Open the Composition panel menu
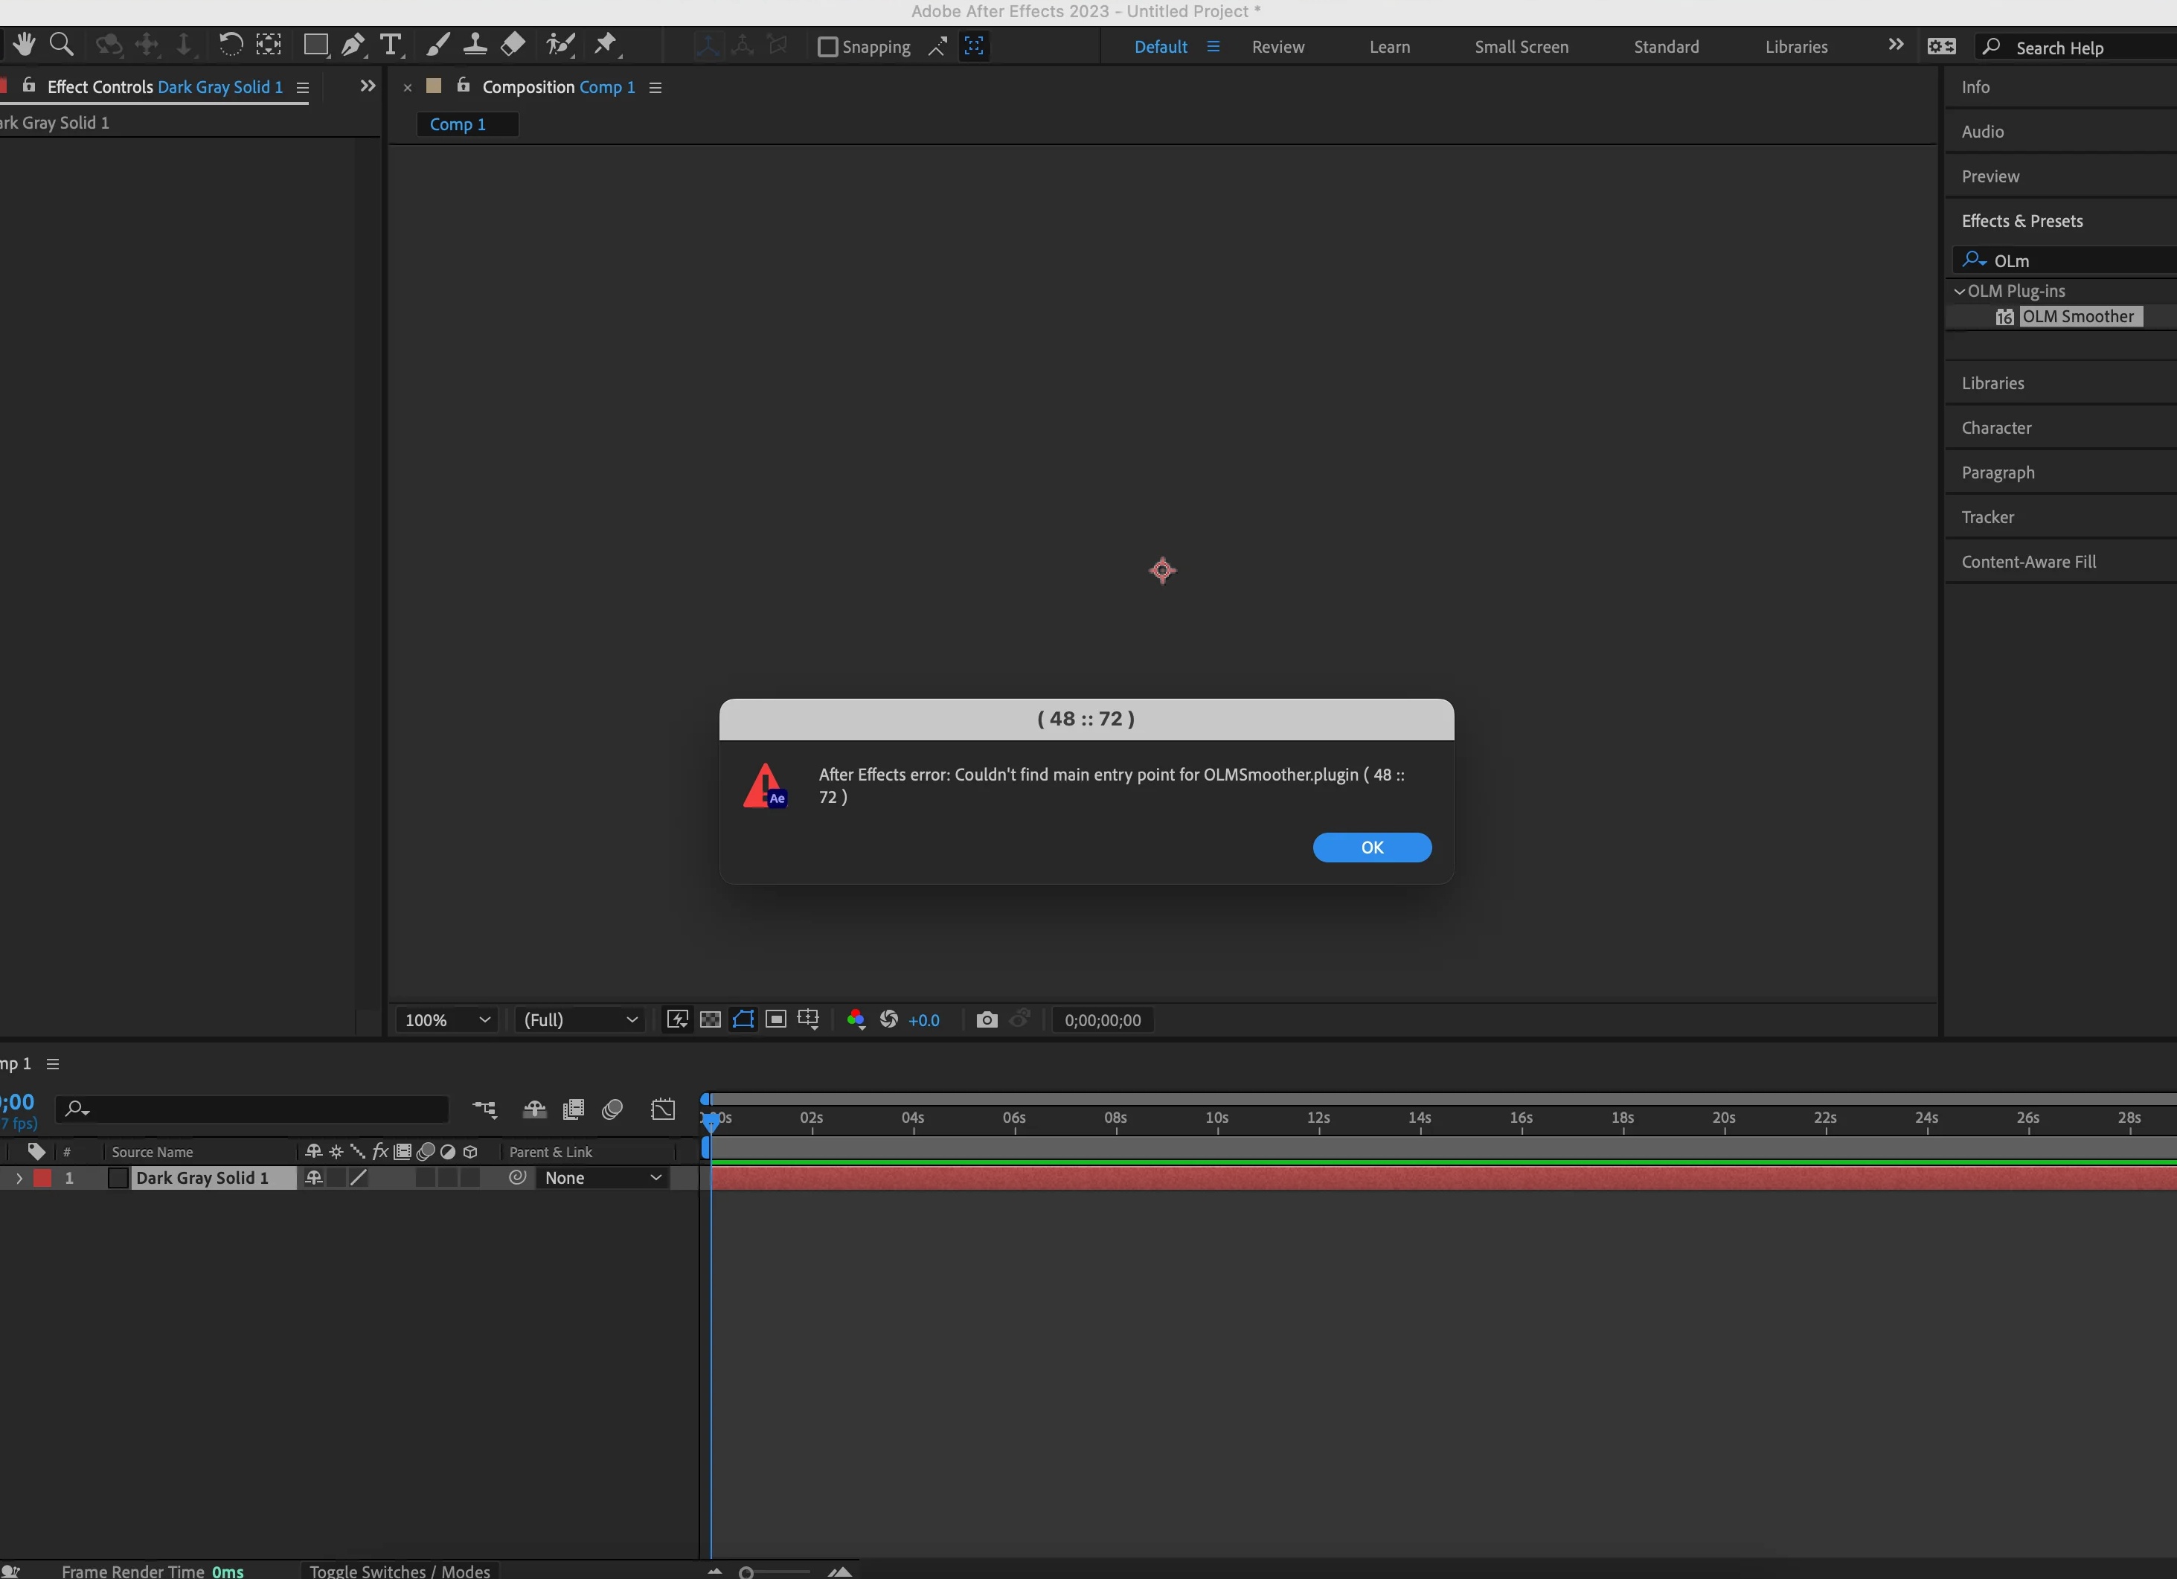The height and width of the screenshot is (1579, 2177). click(655, 87)
